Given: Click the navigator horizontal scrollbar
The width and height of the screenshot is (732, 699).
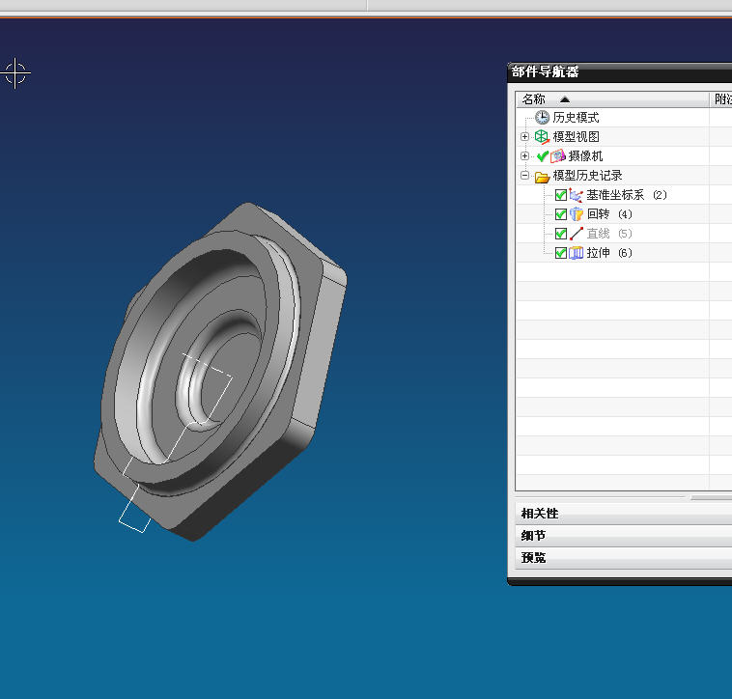Looking at the screenshot, I should tap(711, 498).
